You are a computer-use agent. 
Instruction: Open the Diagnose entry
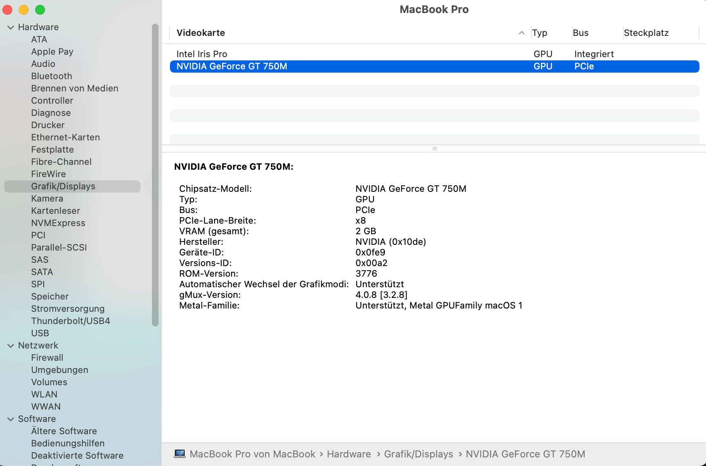(51, 113)
